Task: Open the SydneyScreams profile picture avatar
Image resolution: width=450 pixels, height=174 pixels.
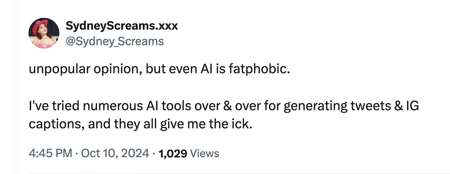Action: click(44, 33)
